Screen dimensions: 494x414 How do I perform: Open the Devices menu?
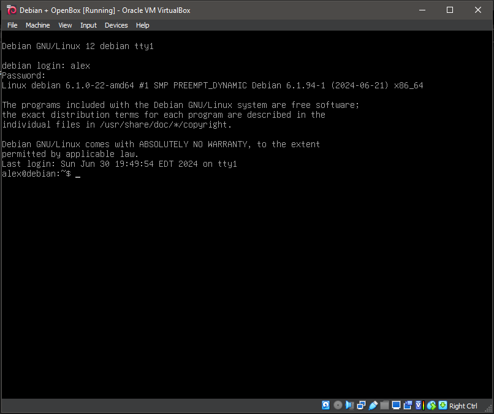coord(116,25)
